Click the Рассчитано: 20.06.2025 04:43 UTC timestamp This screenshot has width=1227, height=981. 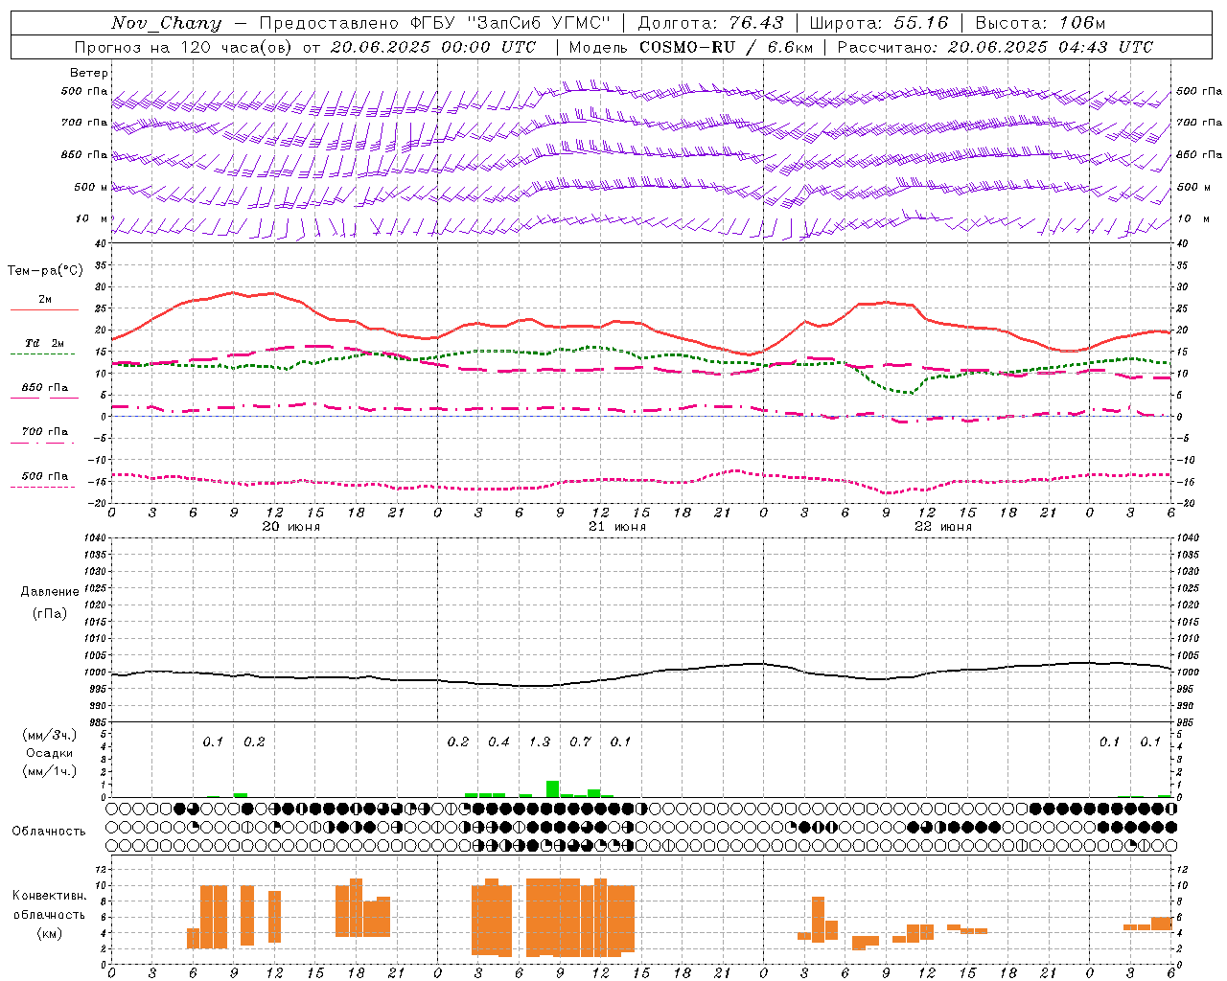995,47
